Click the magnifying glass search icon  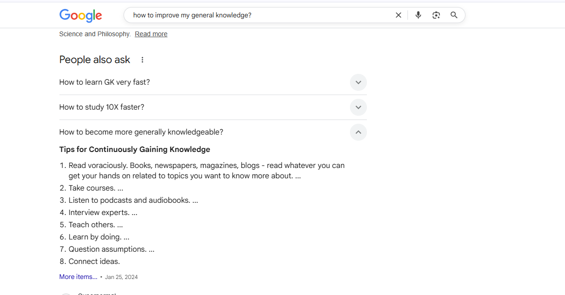(454, 15)
